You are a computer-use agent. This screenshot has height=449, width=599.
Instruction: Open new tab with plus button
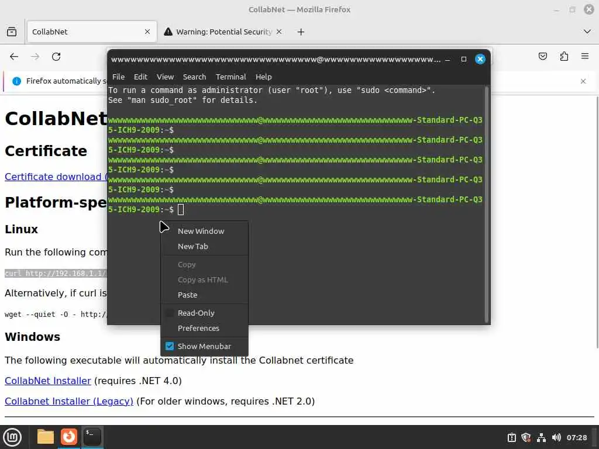coord(301,32)
